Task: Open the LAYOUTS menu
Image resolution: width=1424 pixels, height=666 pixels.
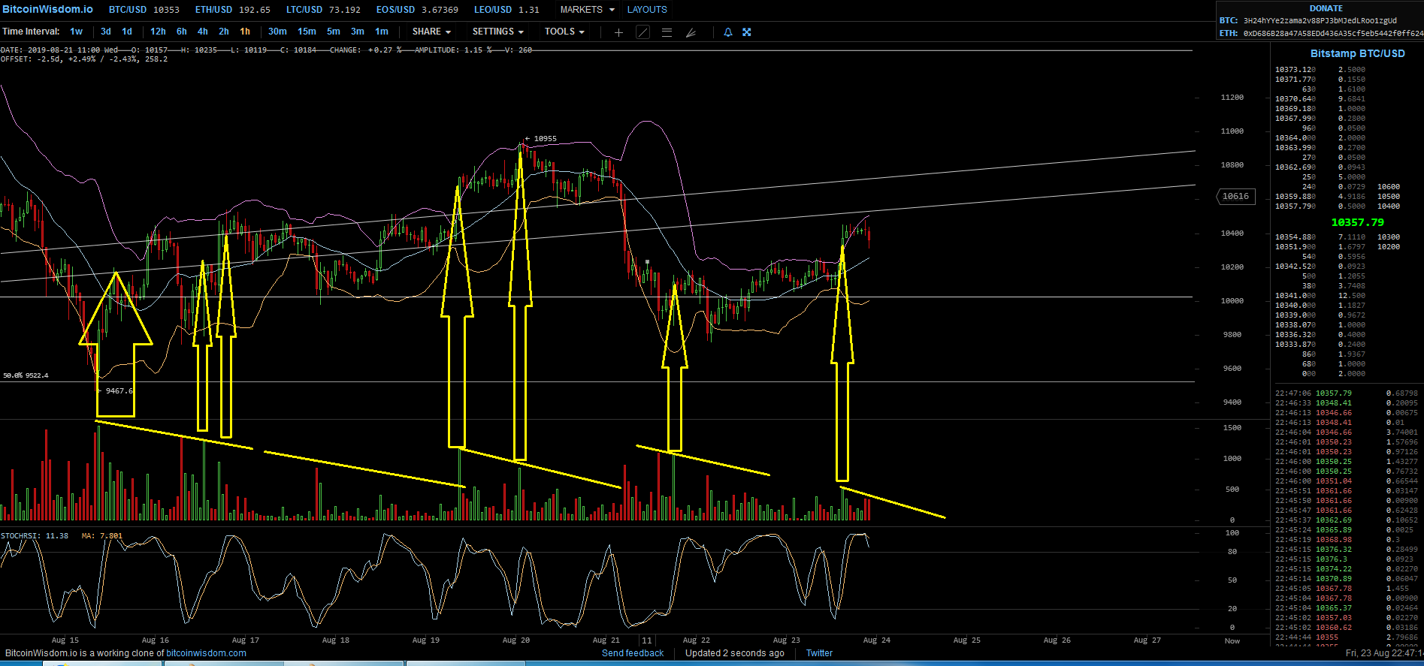Action: (647, 10)
